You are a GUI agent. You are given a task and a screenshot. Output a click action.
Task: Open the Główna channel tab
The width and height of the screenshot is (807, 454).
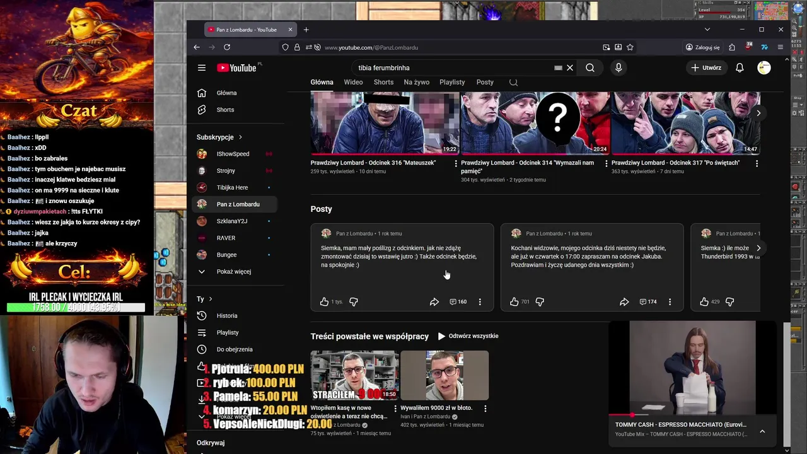tap(322, 83)
